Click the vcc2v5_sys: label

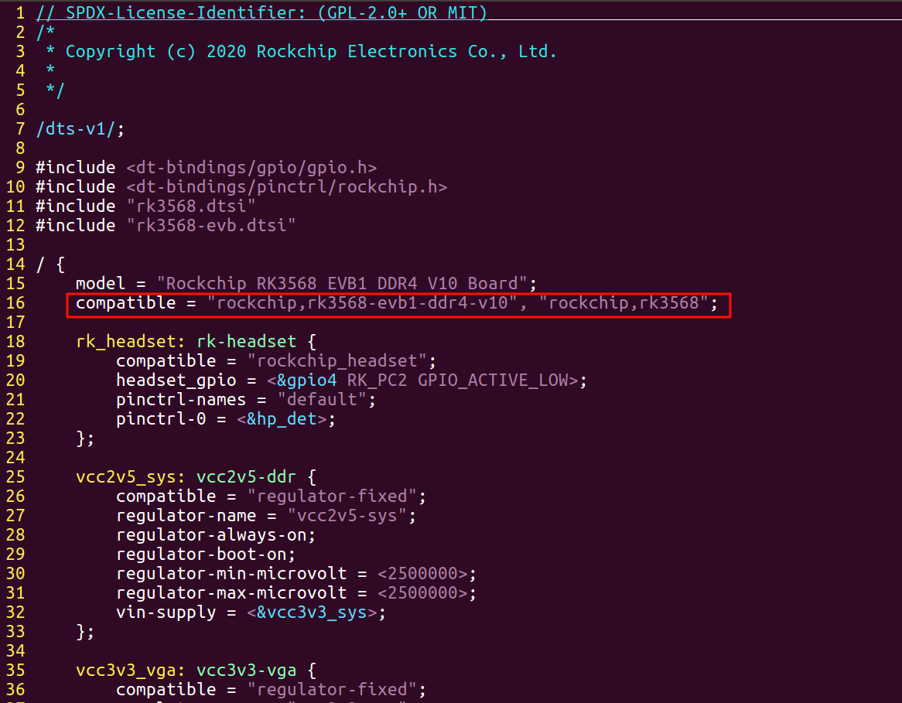point(131,477)
